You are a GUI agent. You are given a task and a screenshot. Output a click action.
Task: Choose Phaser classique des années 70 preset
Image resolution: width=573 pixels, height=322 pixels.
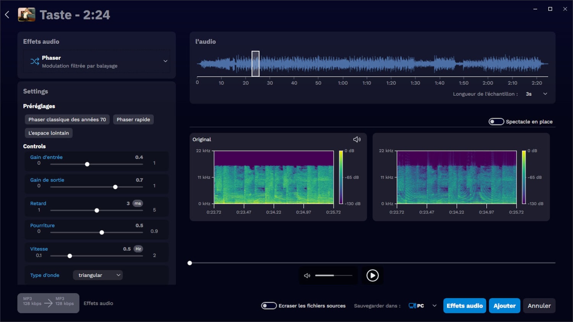[67, 119]
